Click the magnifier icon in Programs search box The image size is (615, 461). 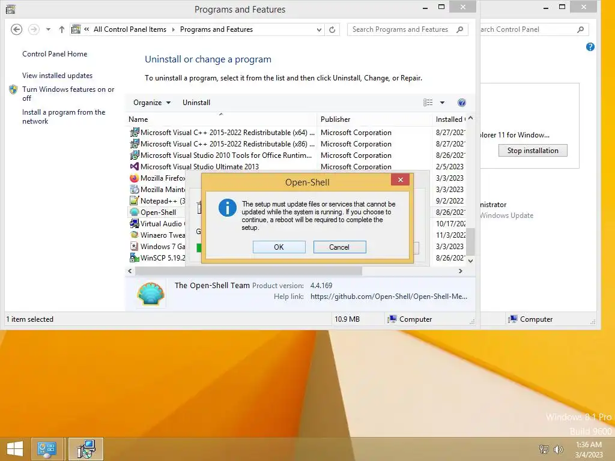(x=459, y=29)
